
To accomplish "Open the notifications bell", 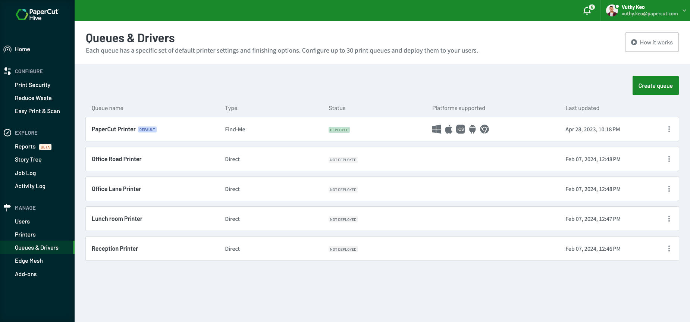I will 587,11.
